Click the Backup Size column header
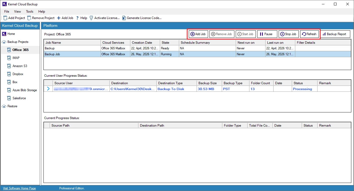The height and width of the screenshot is (191, 354). (x=209, y=83)
